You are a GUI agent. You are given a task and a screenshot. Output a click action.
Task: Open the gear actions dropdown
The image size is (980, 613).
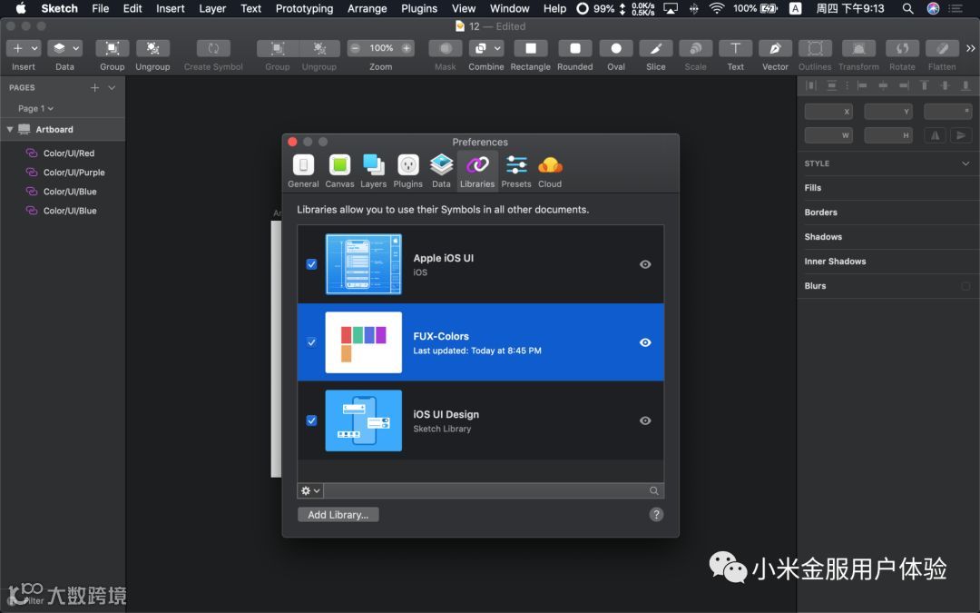click(310, 490)
